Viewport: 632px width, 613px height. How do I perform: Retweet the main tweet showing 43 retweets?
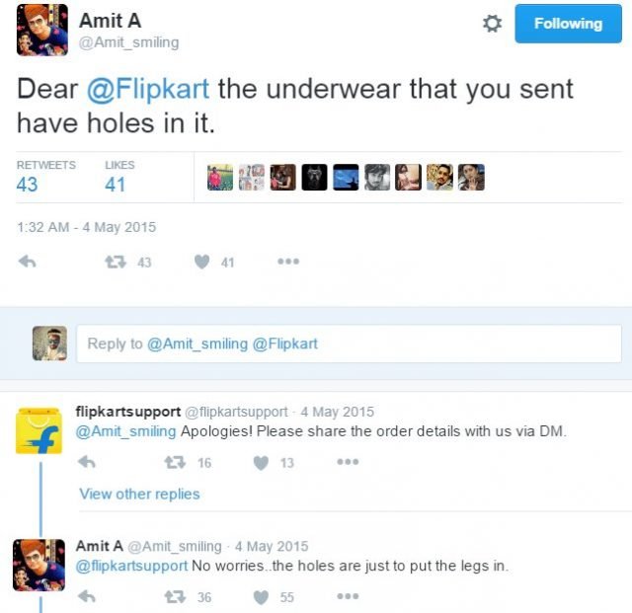(x=116, y=263)
